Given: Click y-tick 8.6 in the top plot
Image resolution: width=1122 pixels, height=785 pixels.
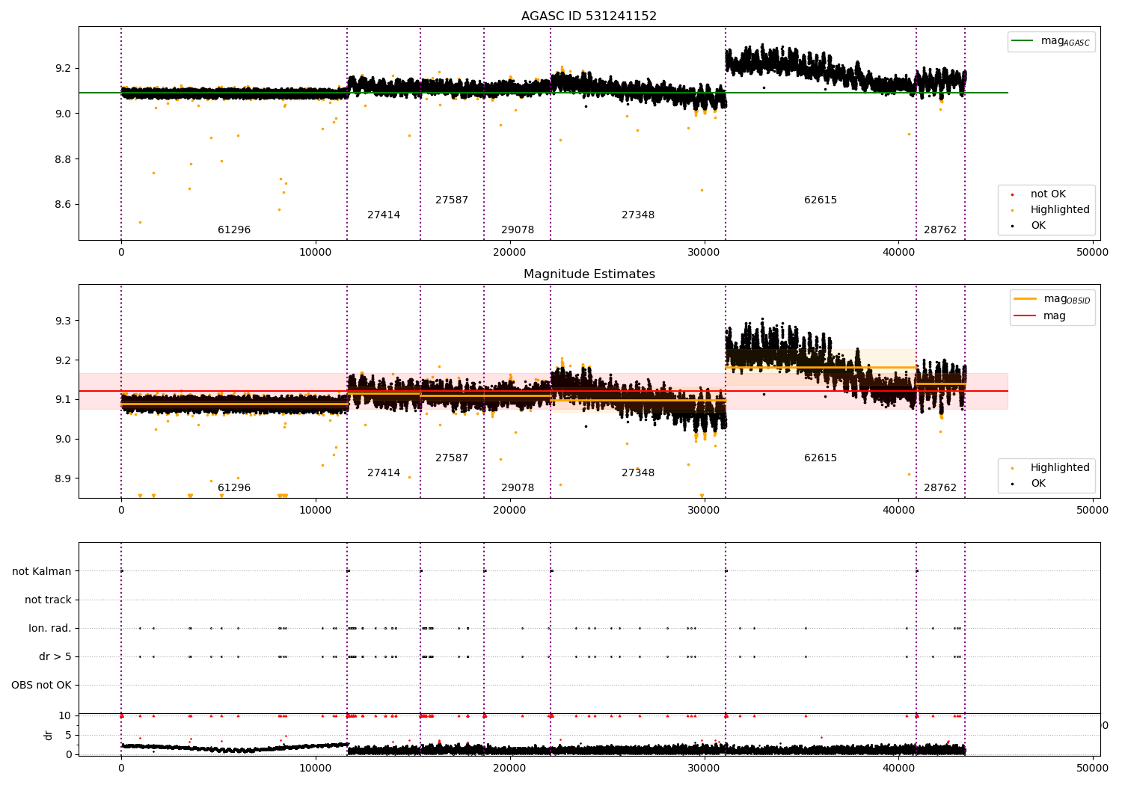Looking at the screenshot, I should pos(63,205).
